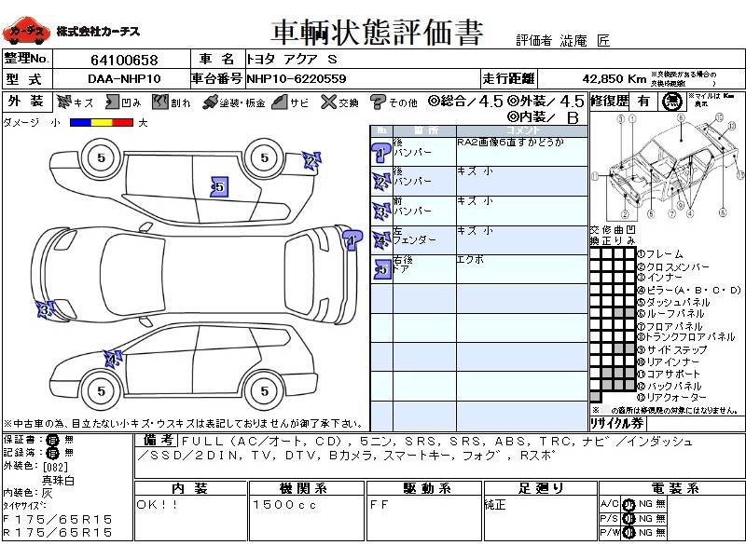
Task: Click the 凹み dent legend icon
Action: tap(111, 102)
